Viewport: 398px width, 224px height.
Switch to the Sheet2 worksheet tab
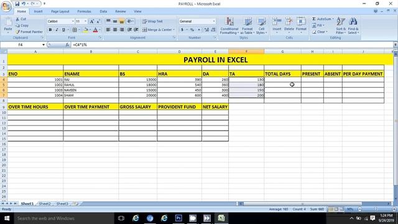click(x=45, y=203)
